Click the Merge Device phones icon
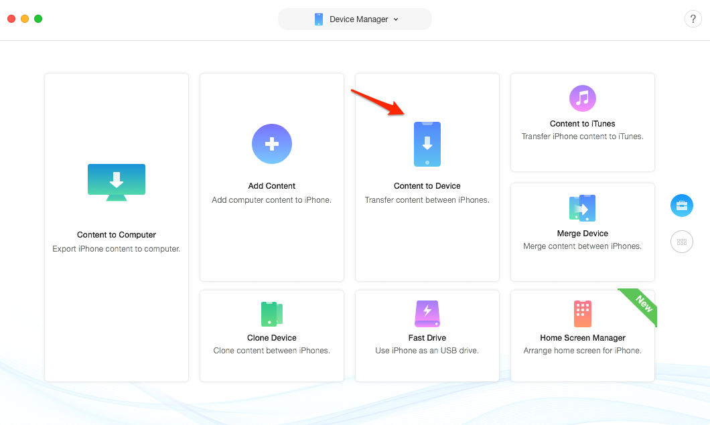 click(x=582, y=207)
